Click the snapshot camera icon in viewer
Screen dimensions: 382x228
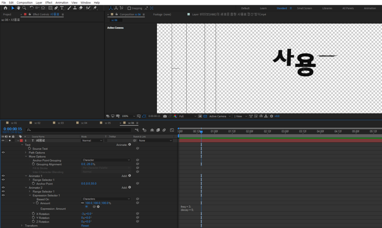(x=165, y=116)
